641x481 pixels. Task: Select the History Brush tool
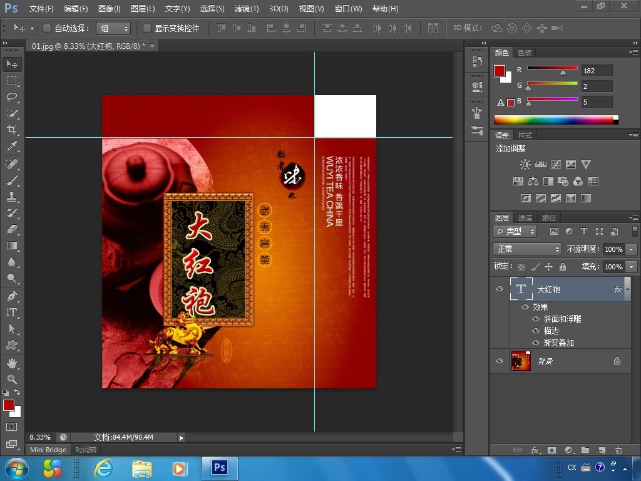coord(12,213)
